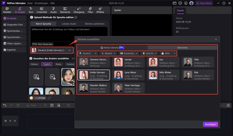Toggle track visibility eye icon
Screen dimensions: 233x136
pyautogui.click(x=10, y=121)
